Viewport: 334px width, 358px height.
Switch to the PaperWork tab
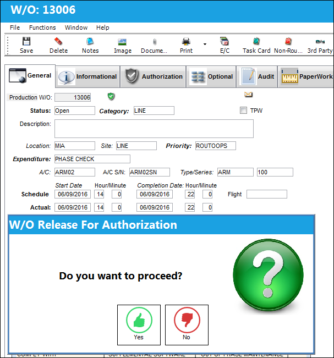(x=306, y=76)
